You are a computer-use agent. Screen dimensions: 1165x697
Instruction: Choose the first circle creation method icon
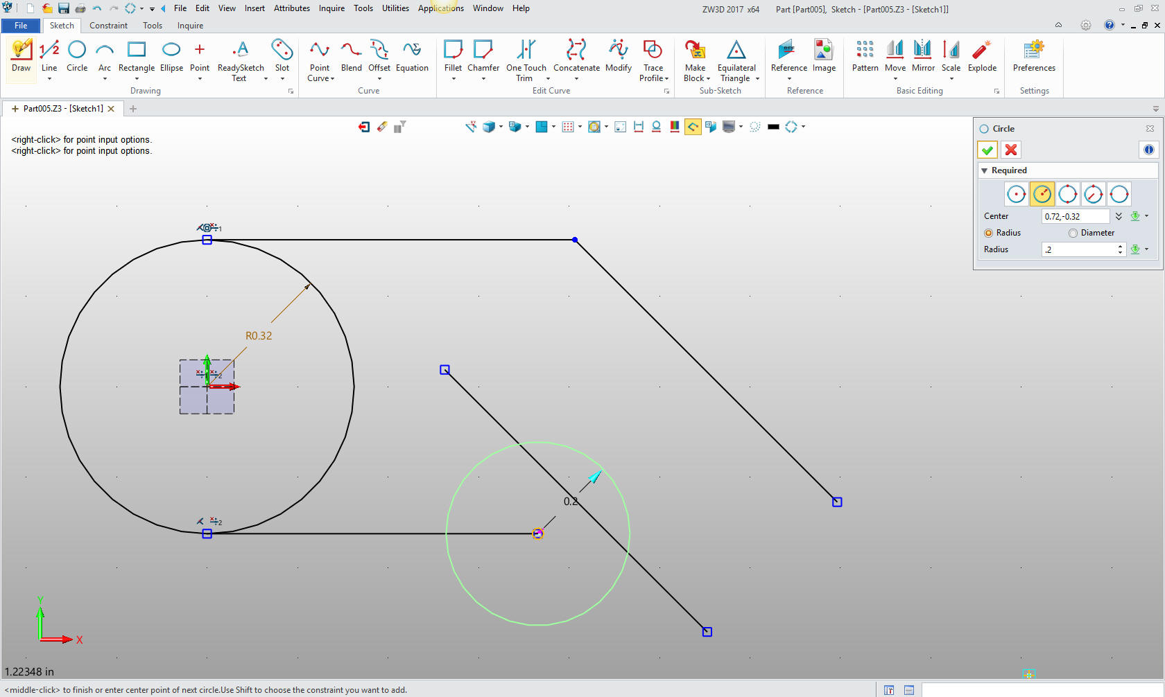point(1016,195)
